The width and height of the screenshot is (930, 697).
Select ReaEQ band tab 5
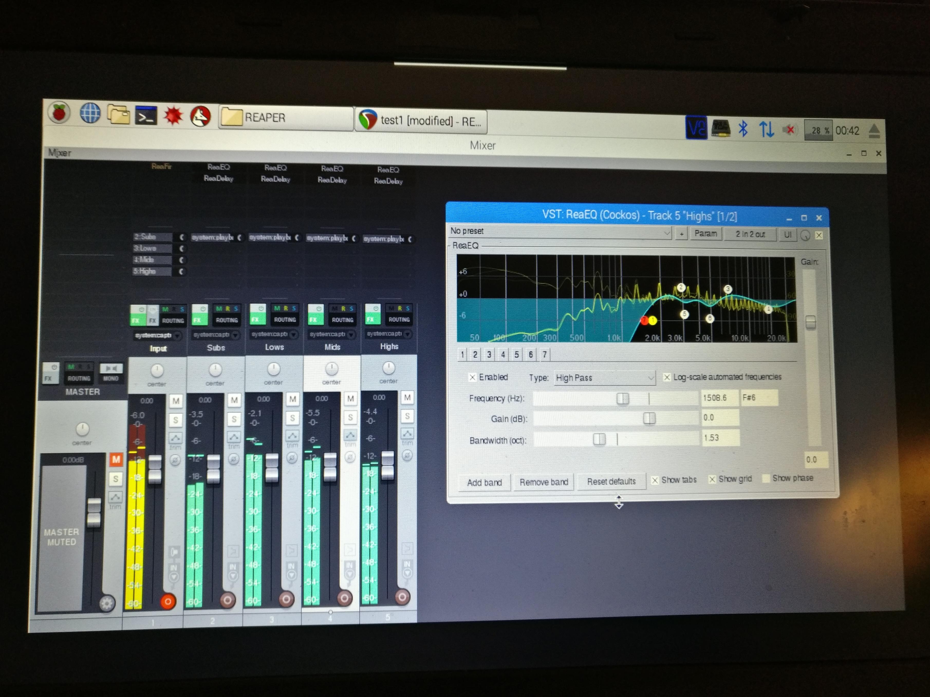click(x=517, y=355)
